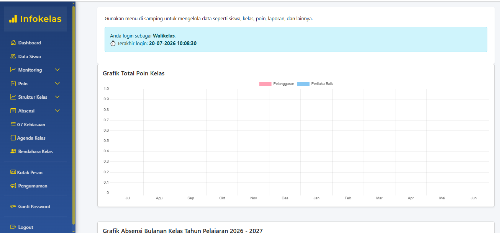
Task: Click the 1.0 value on the y-axis
Action: coord(106,89)
